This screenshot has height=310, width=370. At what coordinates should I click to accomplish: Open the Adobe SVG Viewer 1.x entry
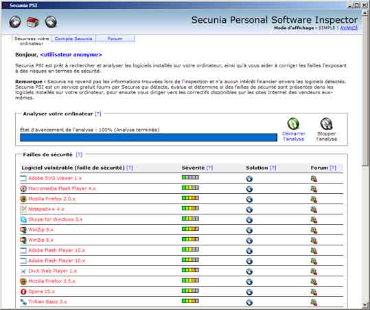55,179
